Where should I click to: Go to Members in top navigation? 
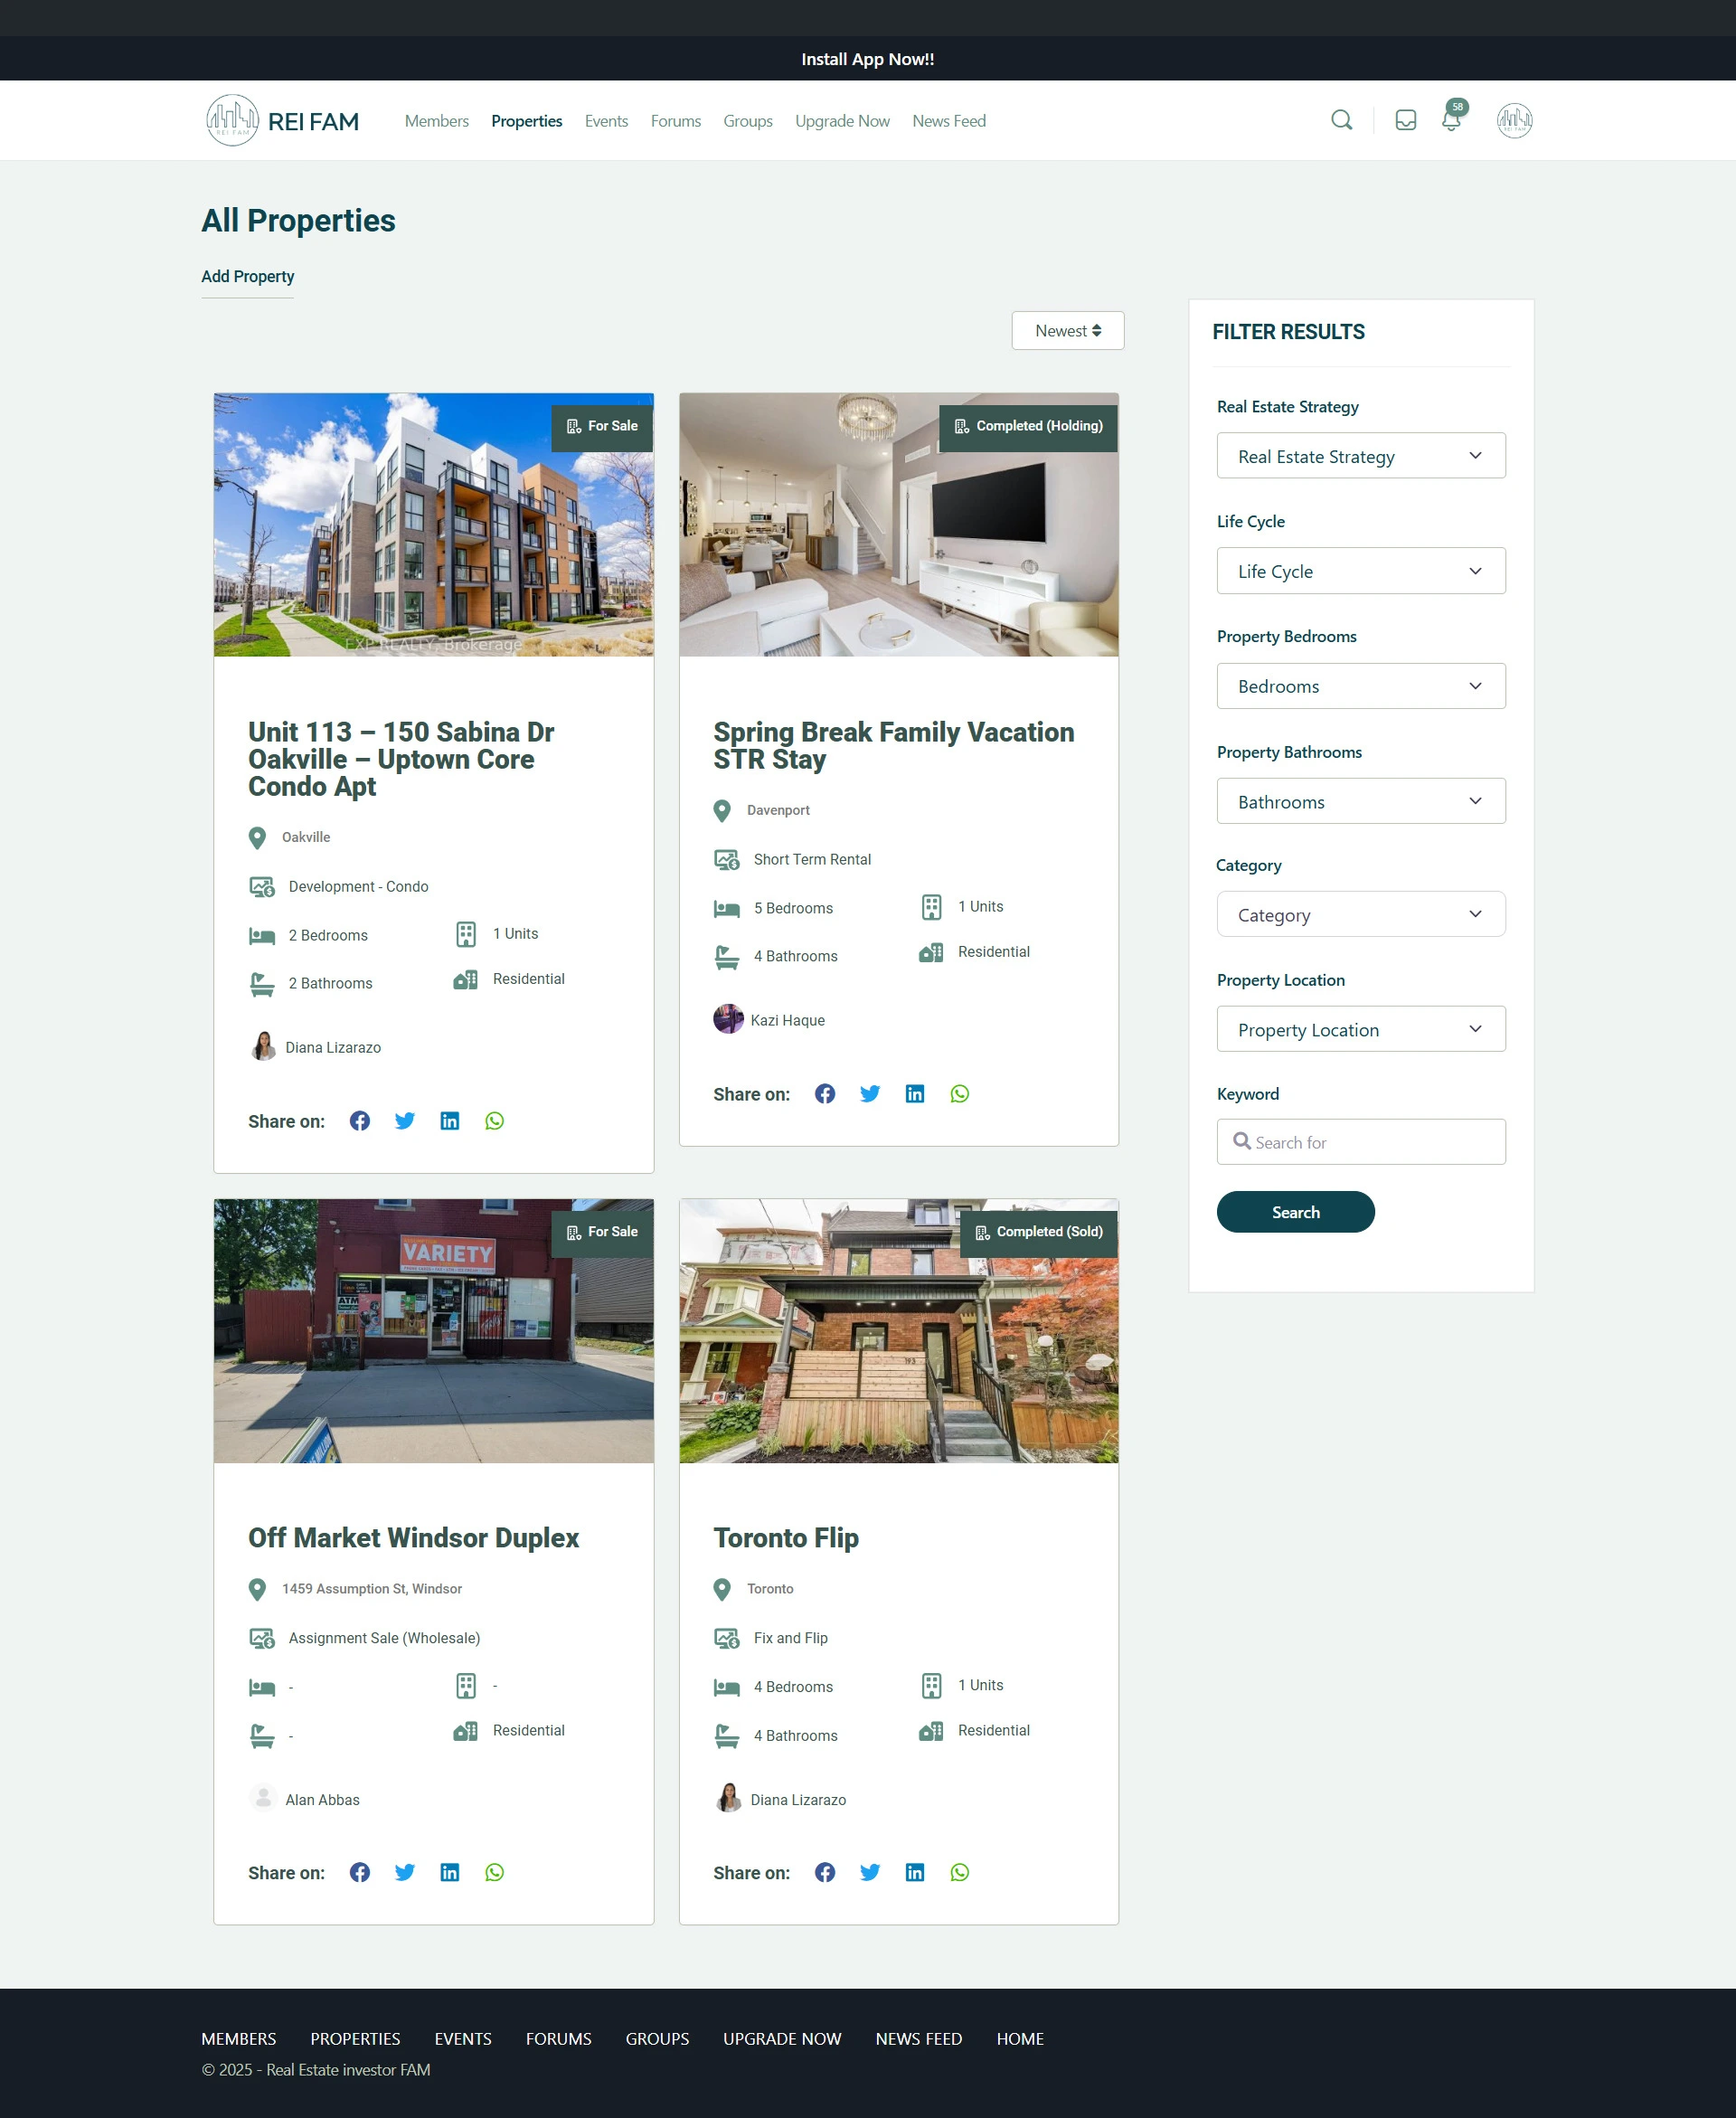(x=436, y=121)
